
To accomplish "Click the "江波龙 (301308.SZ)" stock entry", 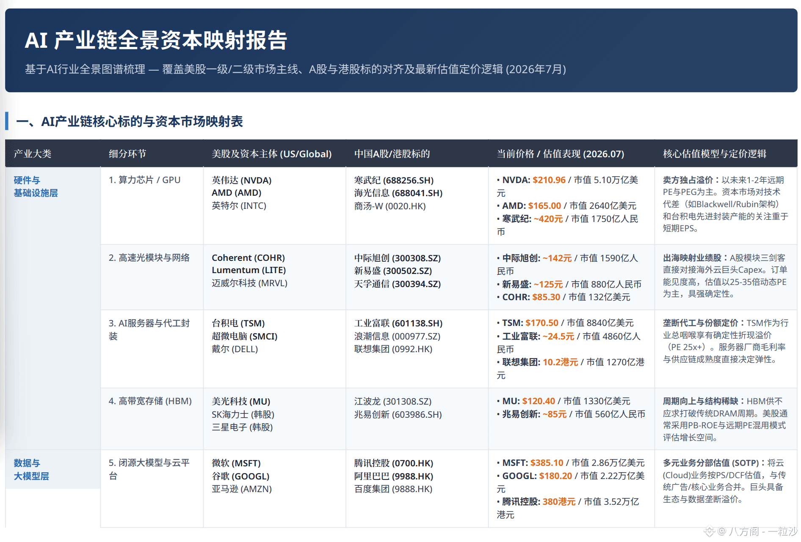I will [x=393, y=402].
